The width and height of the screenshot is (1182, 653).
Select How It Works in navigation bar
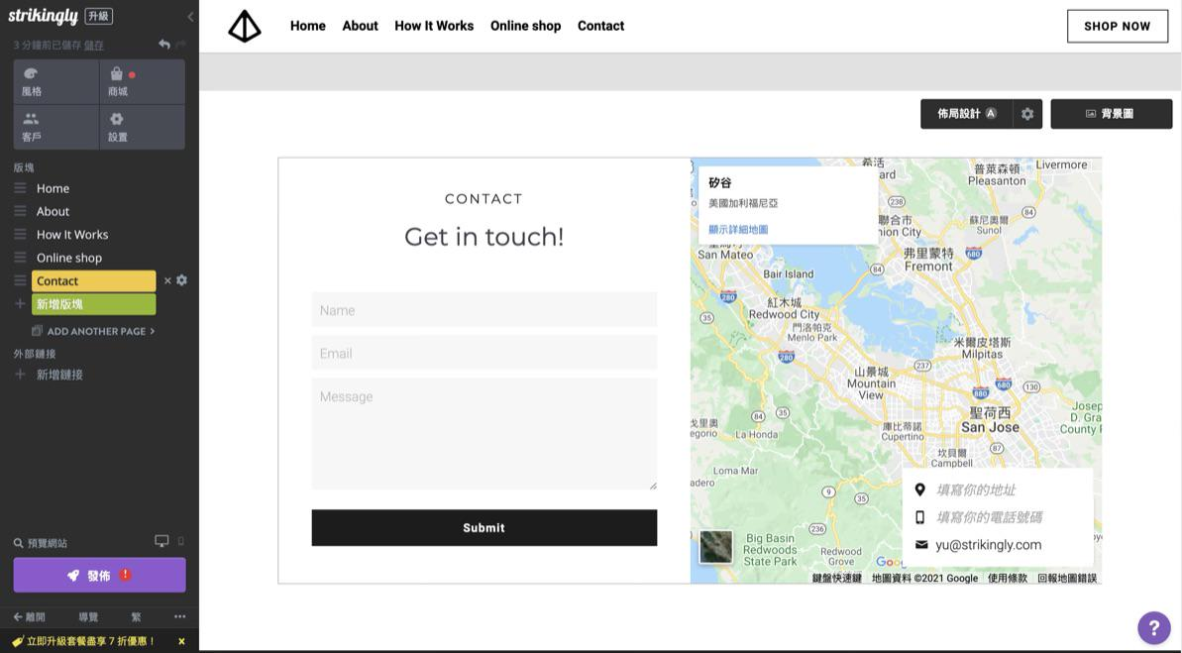coord(434,26)
